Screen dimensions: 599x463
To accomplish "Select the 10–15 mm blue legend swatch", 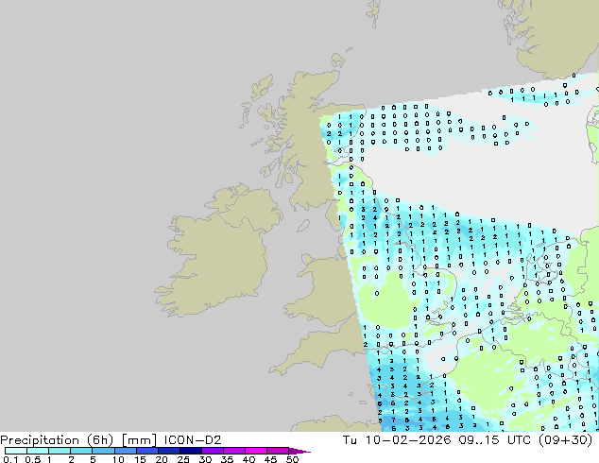I will pyautogui.click(x=125, y=451).
